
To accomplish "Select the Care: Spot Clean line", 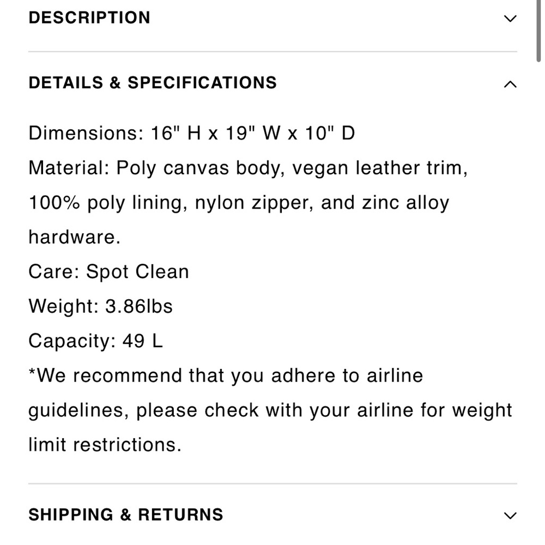I will pos(109,272).
